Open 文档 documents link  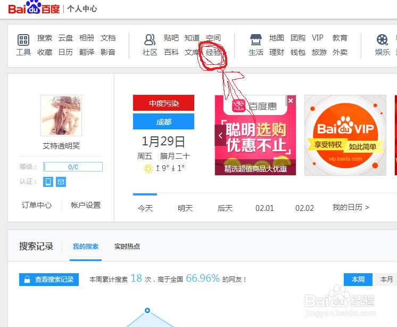(108, 38)
